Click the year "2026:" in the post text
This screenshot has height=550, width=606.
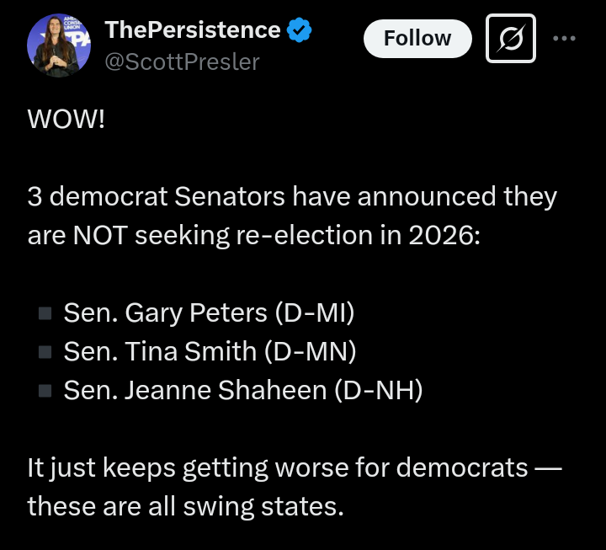(444, 235)
